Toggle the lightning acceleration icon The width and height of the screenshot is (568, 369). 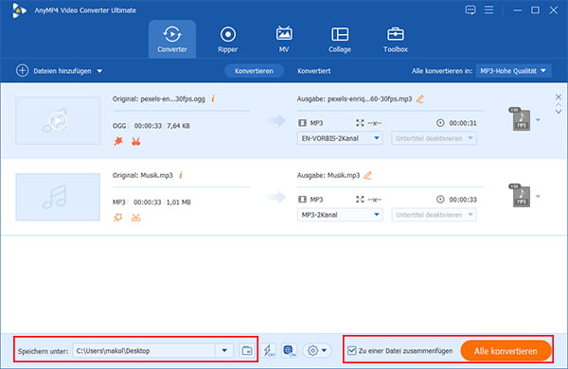click(x=269, y=350)
